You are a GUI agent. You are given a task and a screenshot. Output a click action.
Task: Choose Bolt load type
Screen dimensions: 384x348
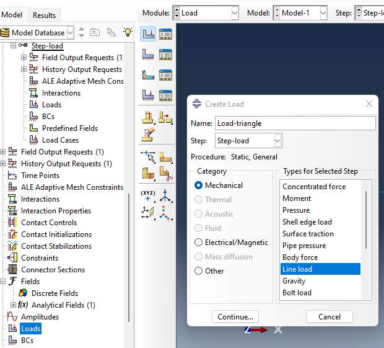[x=297, y=293]
